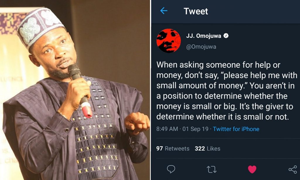Click the 8:49 AM timestamp
300x180 pixels.
(167, 129)
